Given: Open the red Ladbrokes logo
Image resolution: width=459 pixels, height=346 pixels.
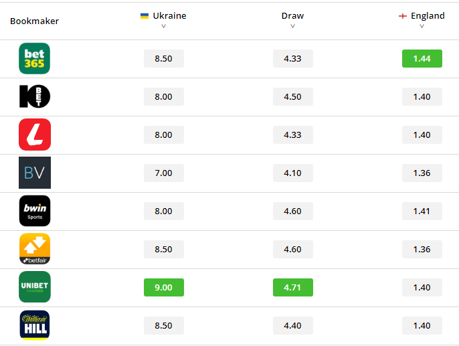Looking at the screenshot, I should pos(35,135).
